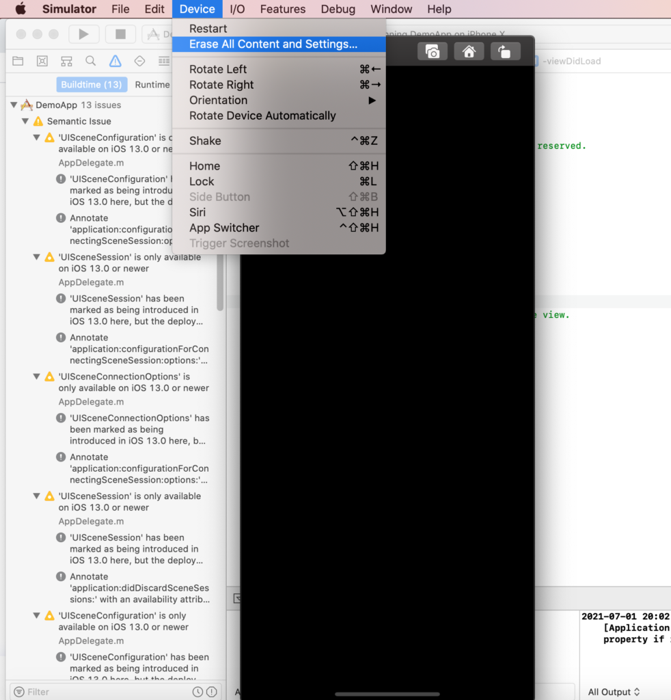
Task: Choose App Switcher menu item
Action: 279,228
